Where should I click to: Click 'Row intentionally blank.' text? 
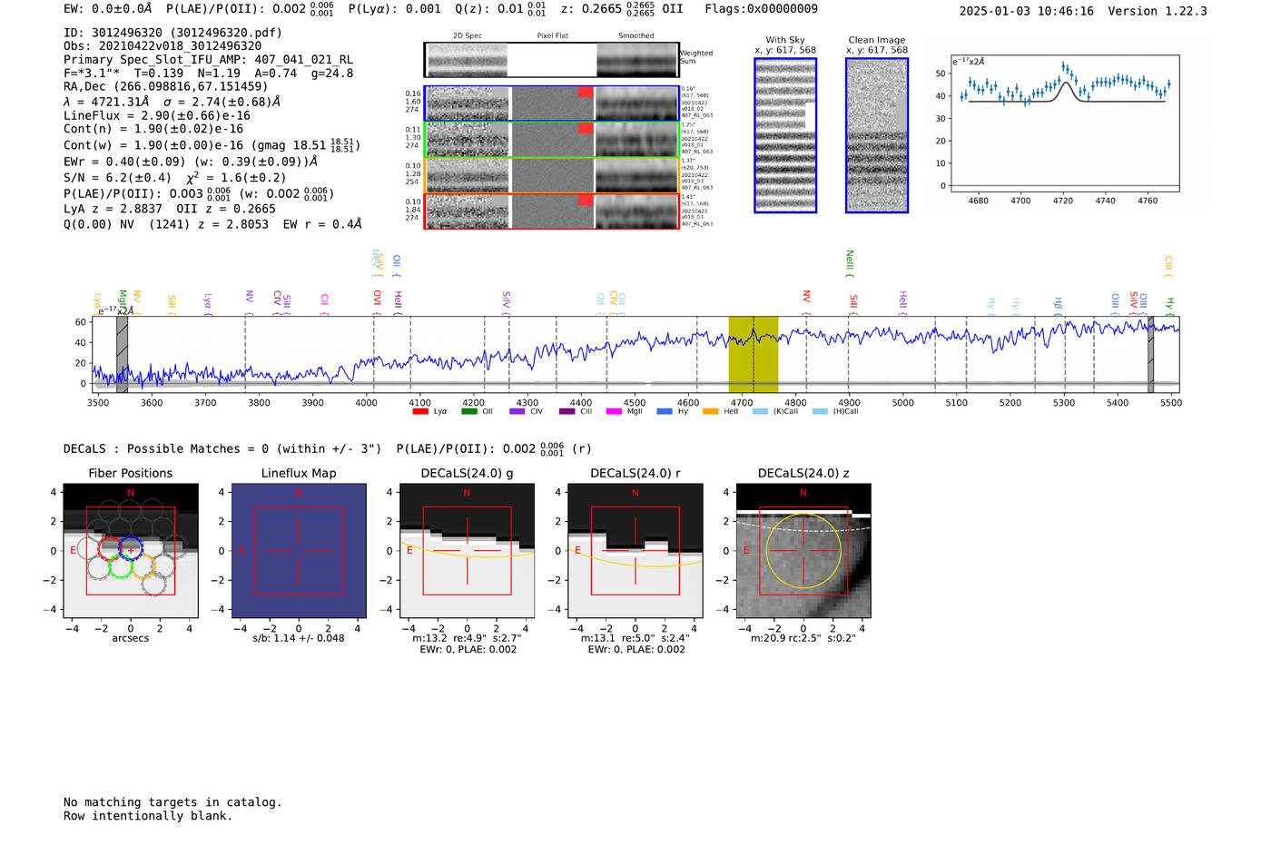pyautogui.click(x=148, y=816)
